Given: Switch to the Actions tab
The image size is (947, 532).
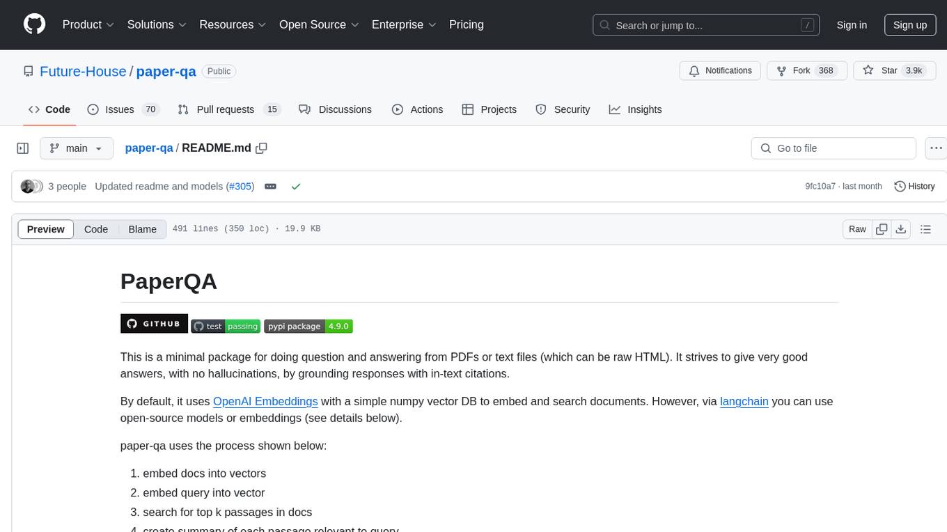Looking at the screenshot, I should coord(417,109).
